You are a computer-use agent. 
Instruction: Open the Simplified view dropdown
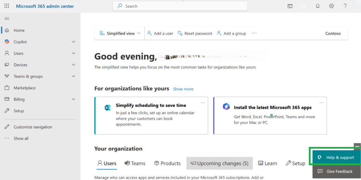[120, 33]
